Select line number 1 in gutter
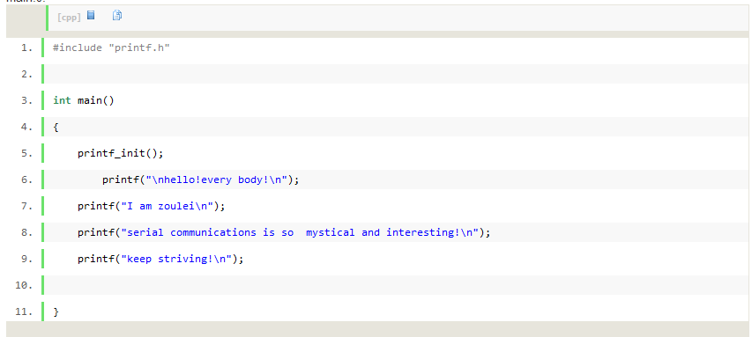This screenshot has height=337, width=752. [26, 48]
